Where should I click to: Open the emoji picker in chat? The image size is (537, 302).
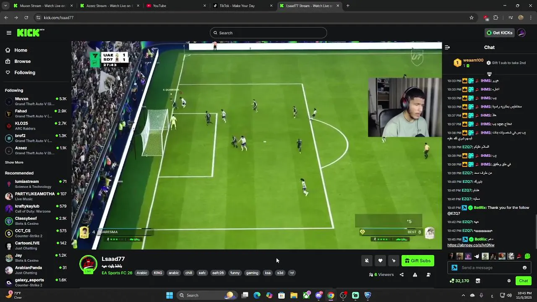[524, 268]
